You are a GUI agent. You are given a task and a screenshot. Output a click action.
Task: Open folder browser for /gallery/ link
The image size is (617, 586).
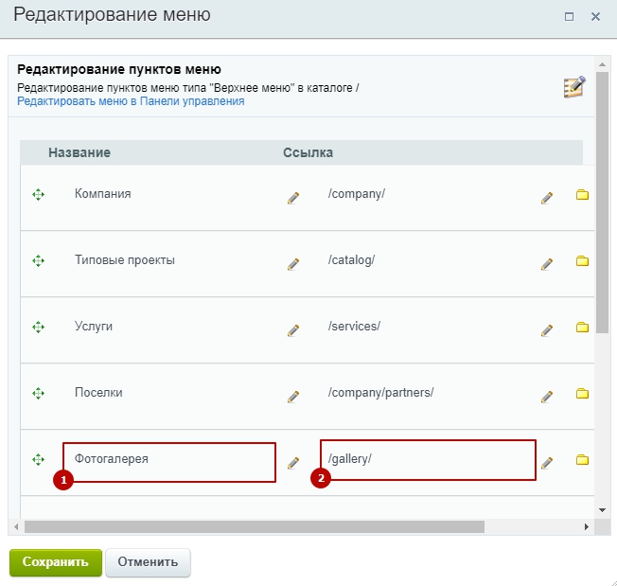click(582, 460)
